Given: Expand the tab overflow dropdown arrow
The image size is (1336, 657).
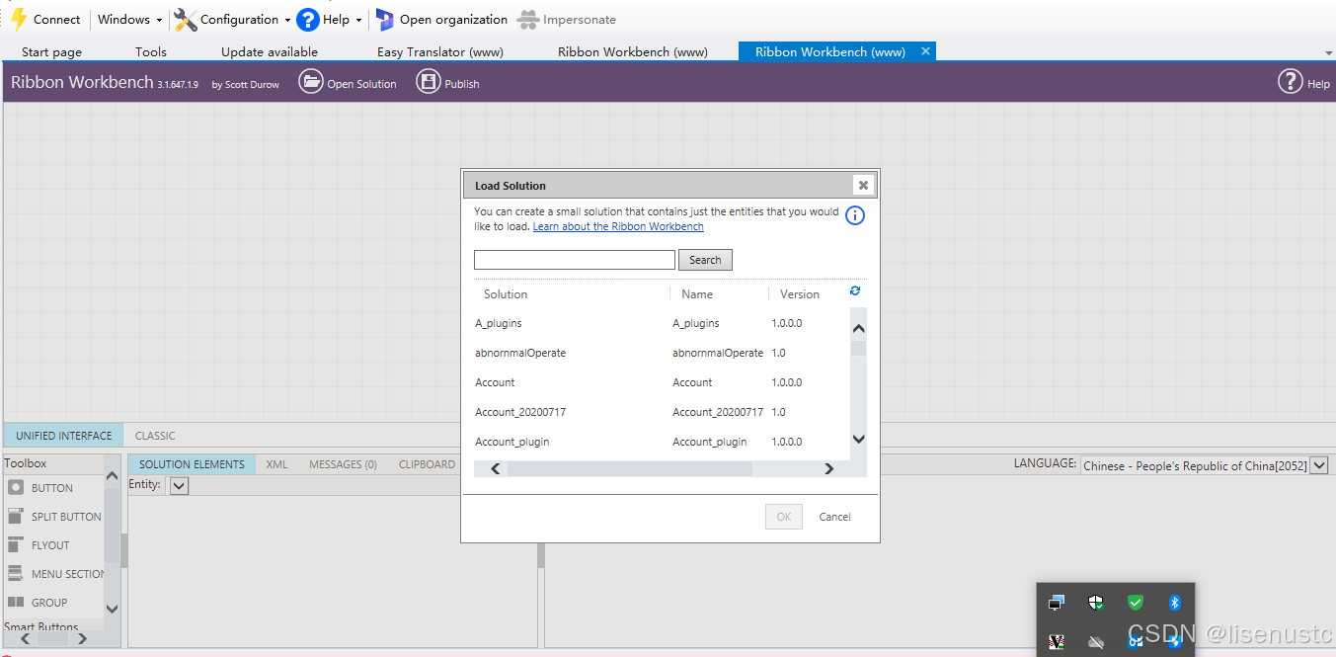Looking at the screenshot, I should coord(1328,52).
